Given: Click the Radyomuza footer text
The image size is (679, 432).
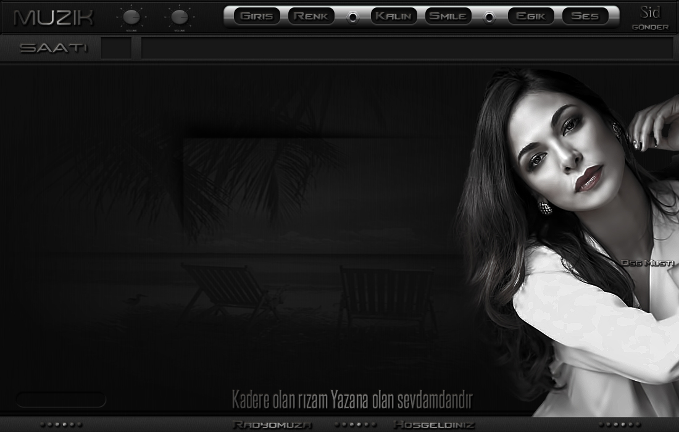Looking at the screenshot, I should pyautogui.click(x=272, y=425).
